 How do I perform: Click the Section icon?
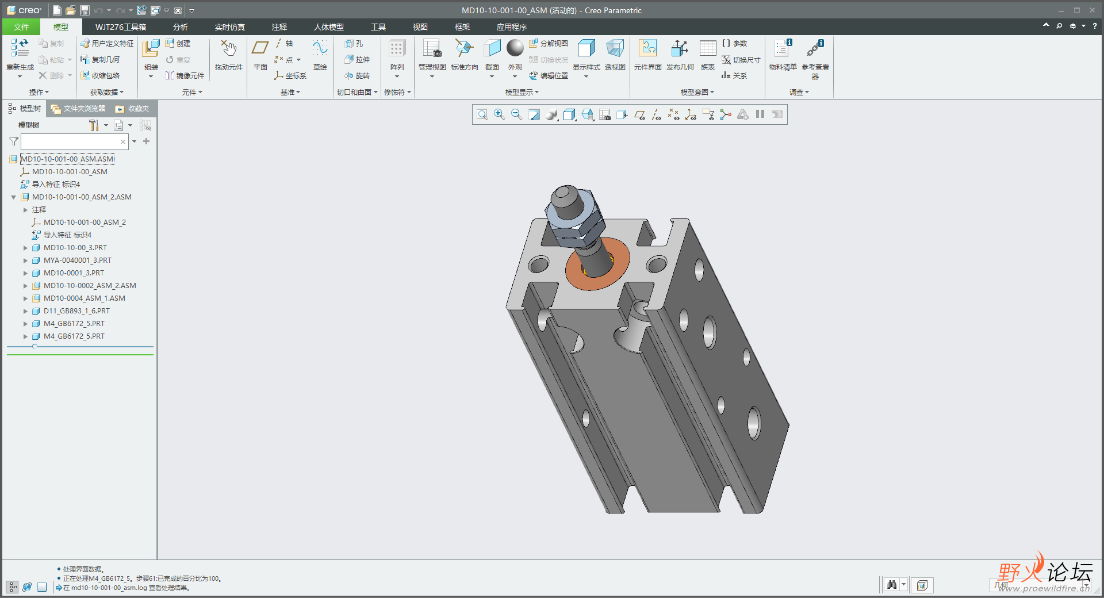(492, 48)
